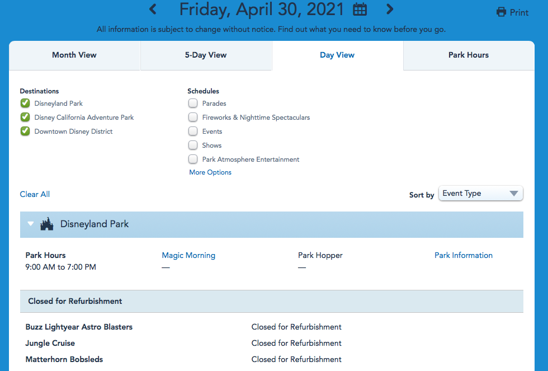
Task: Click the printer icon
Action: click(x=501, y=12)
